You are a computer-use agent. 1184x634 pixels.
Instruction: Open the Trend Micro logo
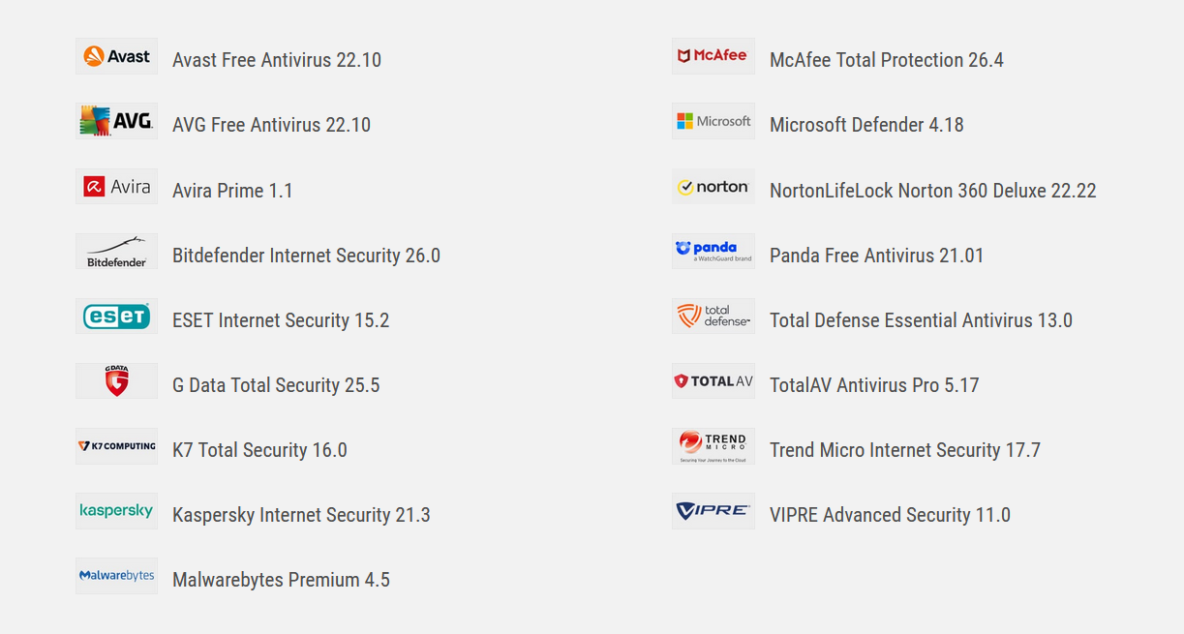click(713, 446)
